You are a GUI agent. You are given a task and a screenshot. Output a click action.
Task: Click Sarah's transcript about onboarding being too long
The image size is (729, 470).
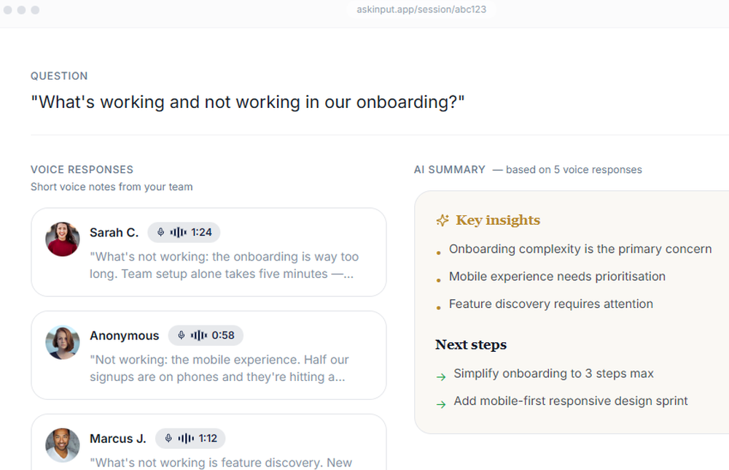pos(224,265)
